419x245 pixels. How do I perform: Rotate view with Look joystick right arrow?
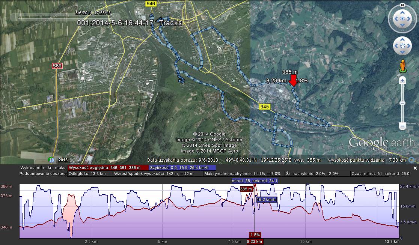(x=409, y=18)
